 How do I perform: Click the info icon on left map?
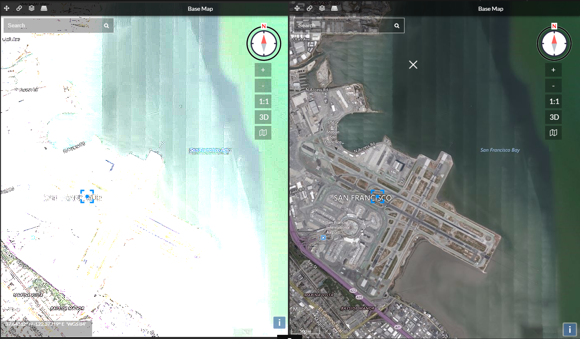279,322
